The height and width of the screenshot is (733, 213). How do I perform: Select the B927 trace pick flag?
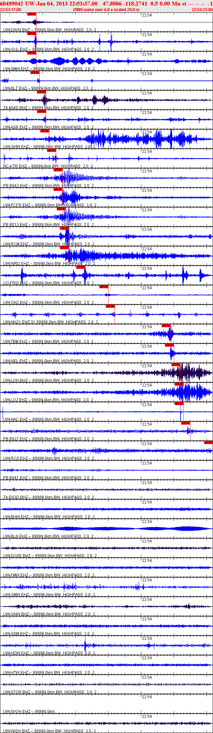pos(185,423)
